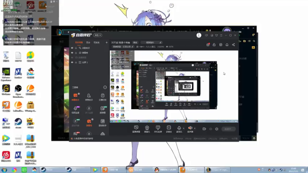
Task: Toggle lock on the first scene source
Action: (x=76, y=48)
